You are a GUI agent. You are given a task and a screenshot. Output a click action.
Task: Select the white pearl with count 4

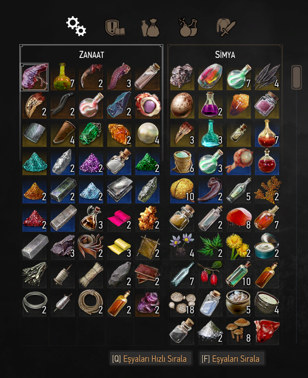[x=147, y=134]
